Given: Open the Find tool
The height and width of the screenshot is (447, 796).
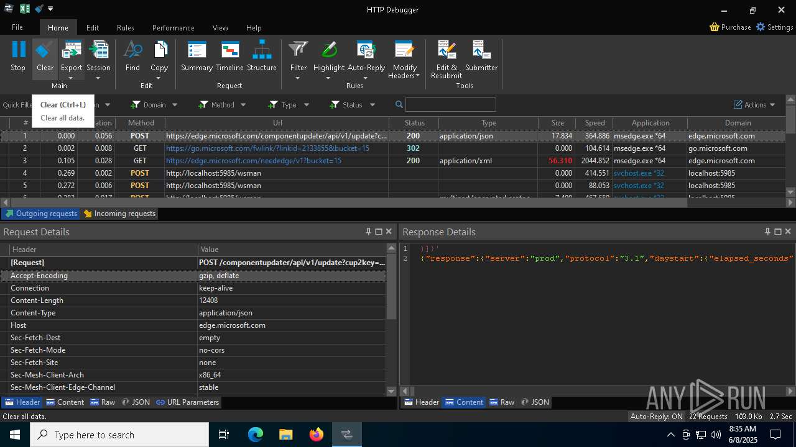Looking at the screenshot, I should tap(132, 56).
